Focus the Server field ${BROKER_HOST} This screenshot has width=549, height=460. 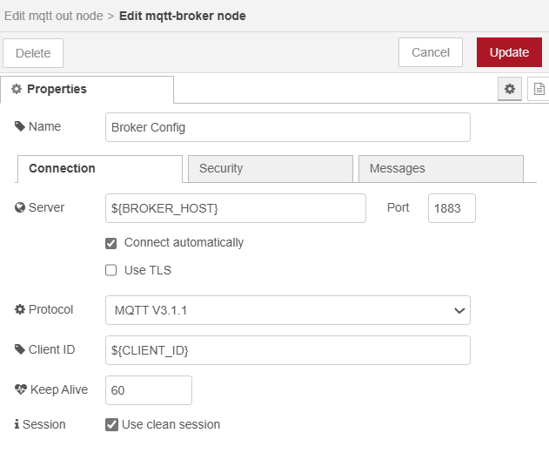click(236, 208)
